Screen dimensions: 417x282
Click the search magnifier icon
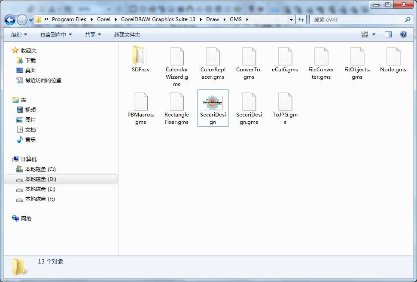[x=408, y=19]
